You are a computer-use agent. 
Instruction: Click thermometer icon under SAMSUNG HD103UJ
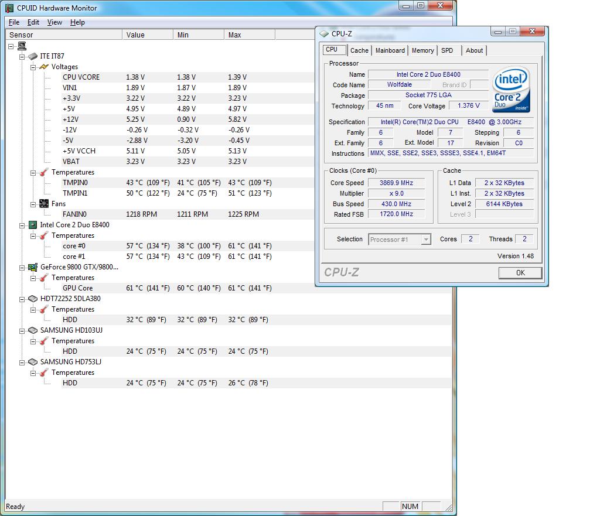point(44,341)
